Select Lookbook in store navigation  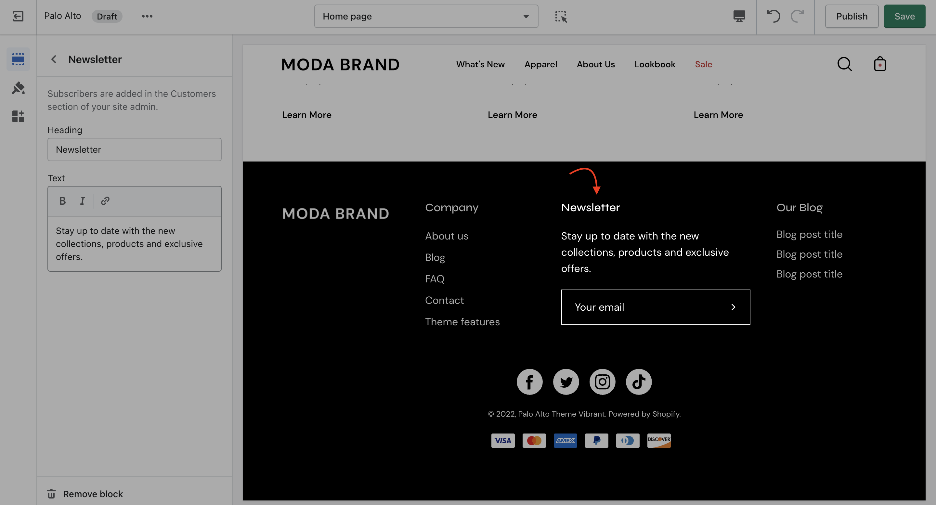pos(655,64)
